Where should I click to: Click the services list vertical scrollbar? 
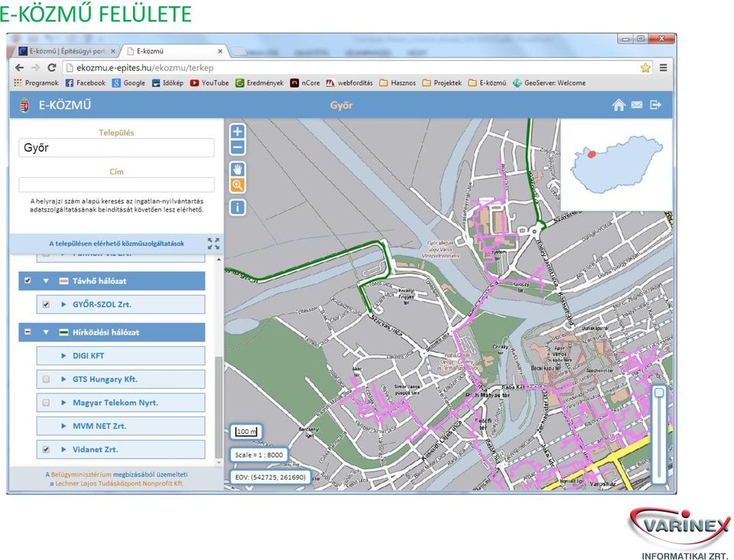(x=219, y=407)
